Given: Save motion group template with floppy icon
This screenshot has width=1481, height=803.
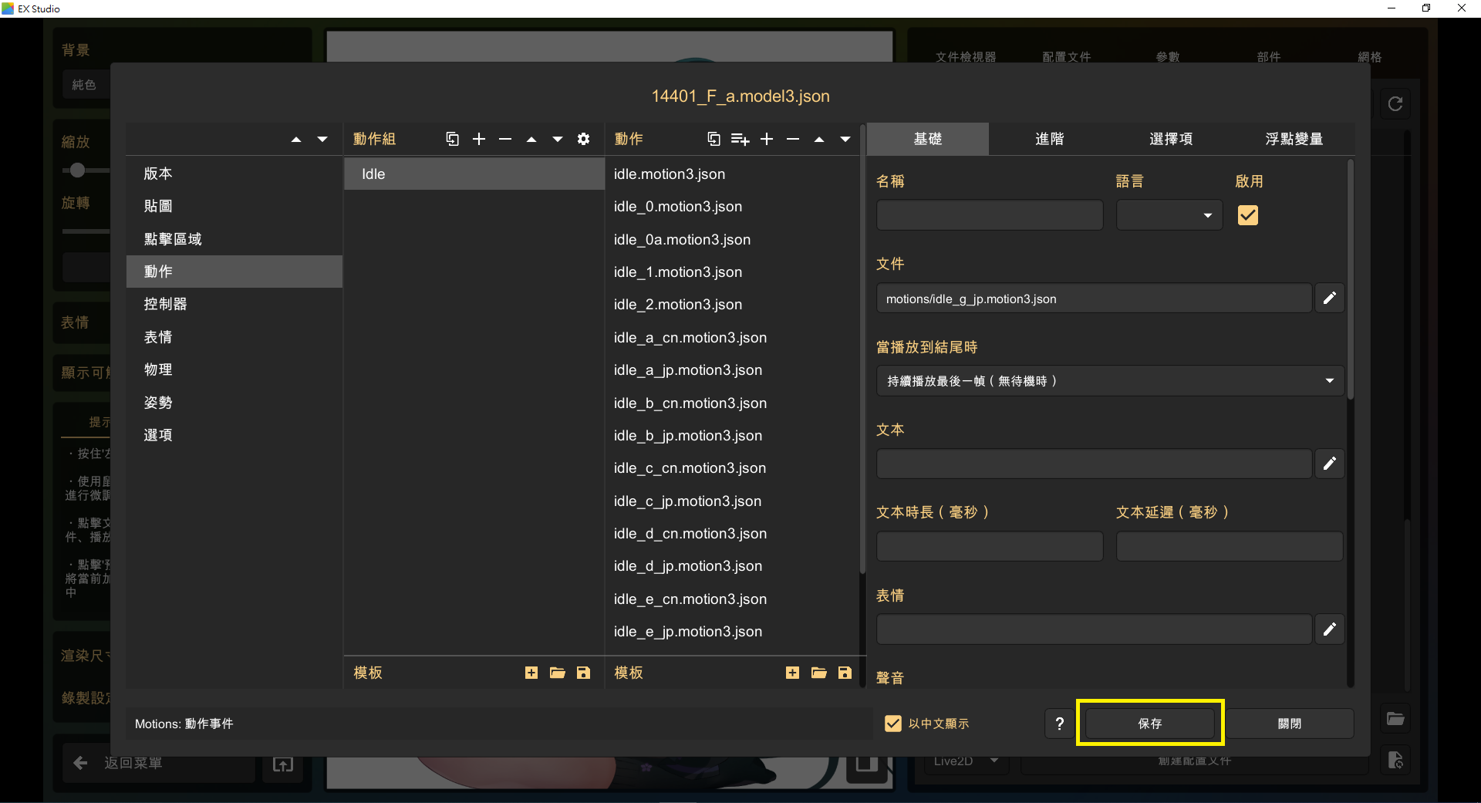Looking at the screenshot, I should [583, 673].
